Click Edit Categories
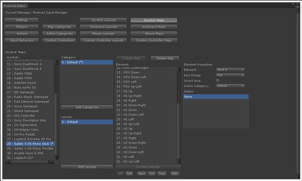 click(87, 107)
